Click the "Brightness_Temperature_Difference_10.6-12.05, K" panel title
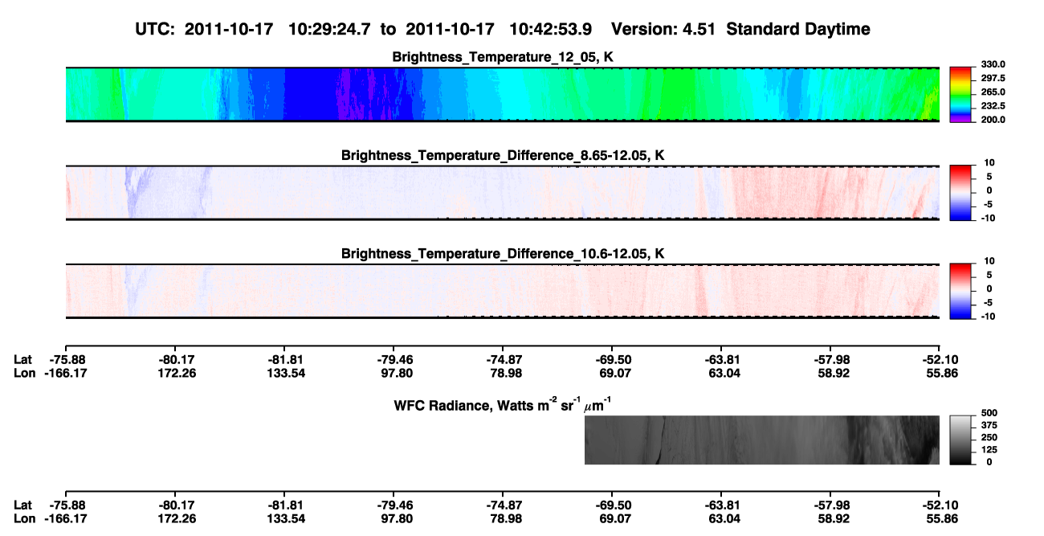 (503, 254)
